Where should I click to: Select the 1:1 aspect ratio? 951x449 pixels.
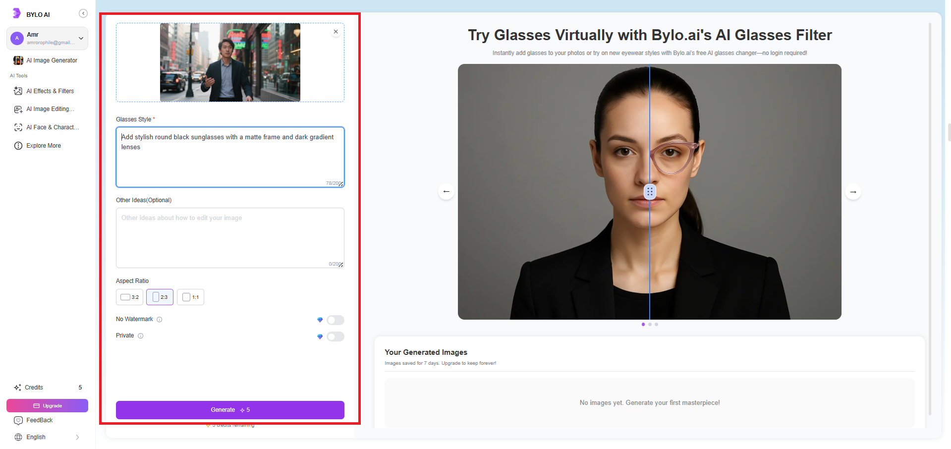(x=190, y=297)
